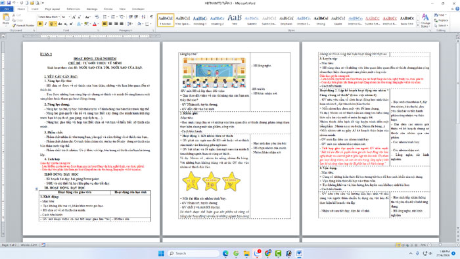
Task: Toggle Strikethrough formatting
Action: (x=60, y=24)
